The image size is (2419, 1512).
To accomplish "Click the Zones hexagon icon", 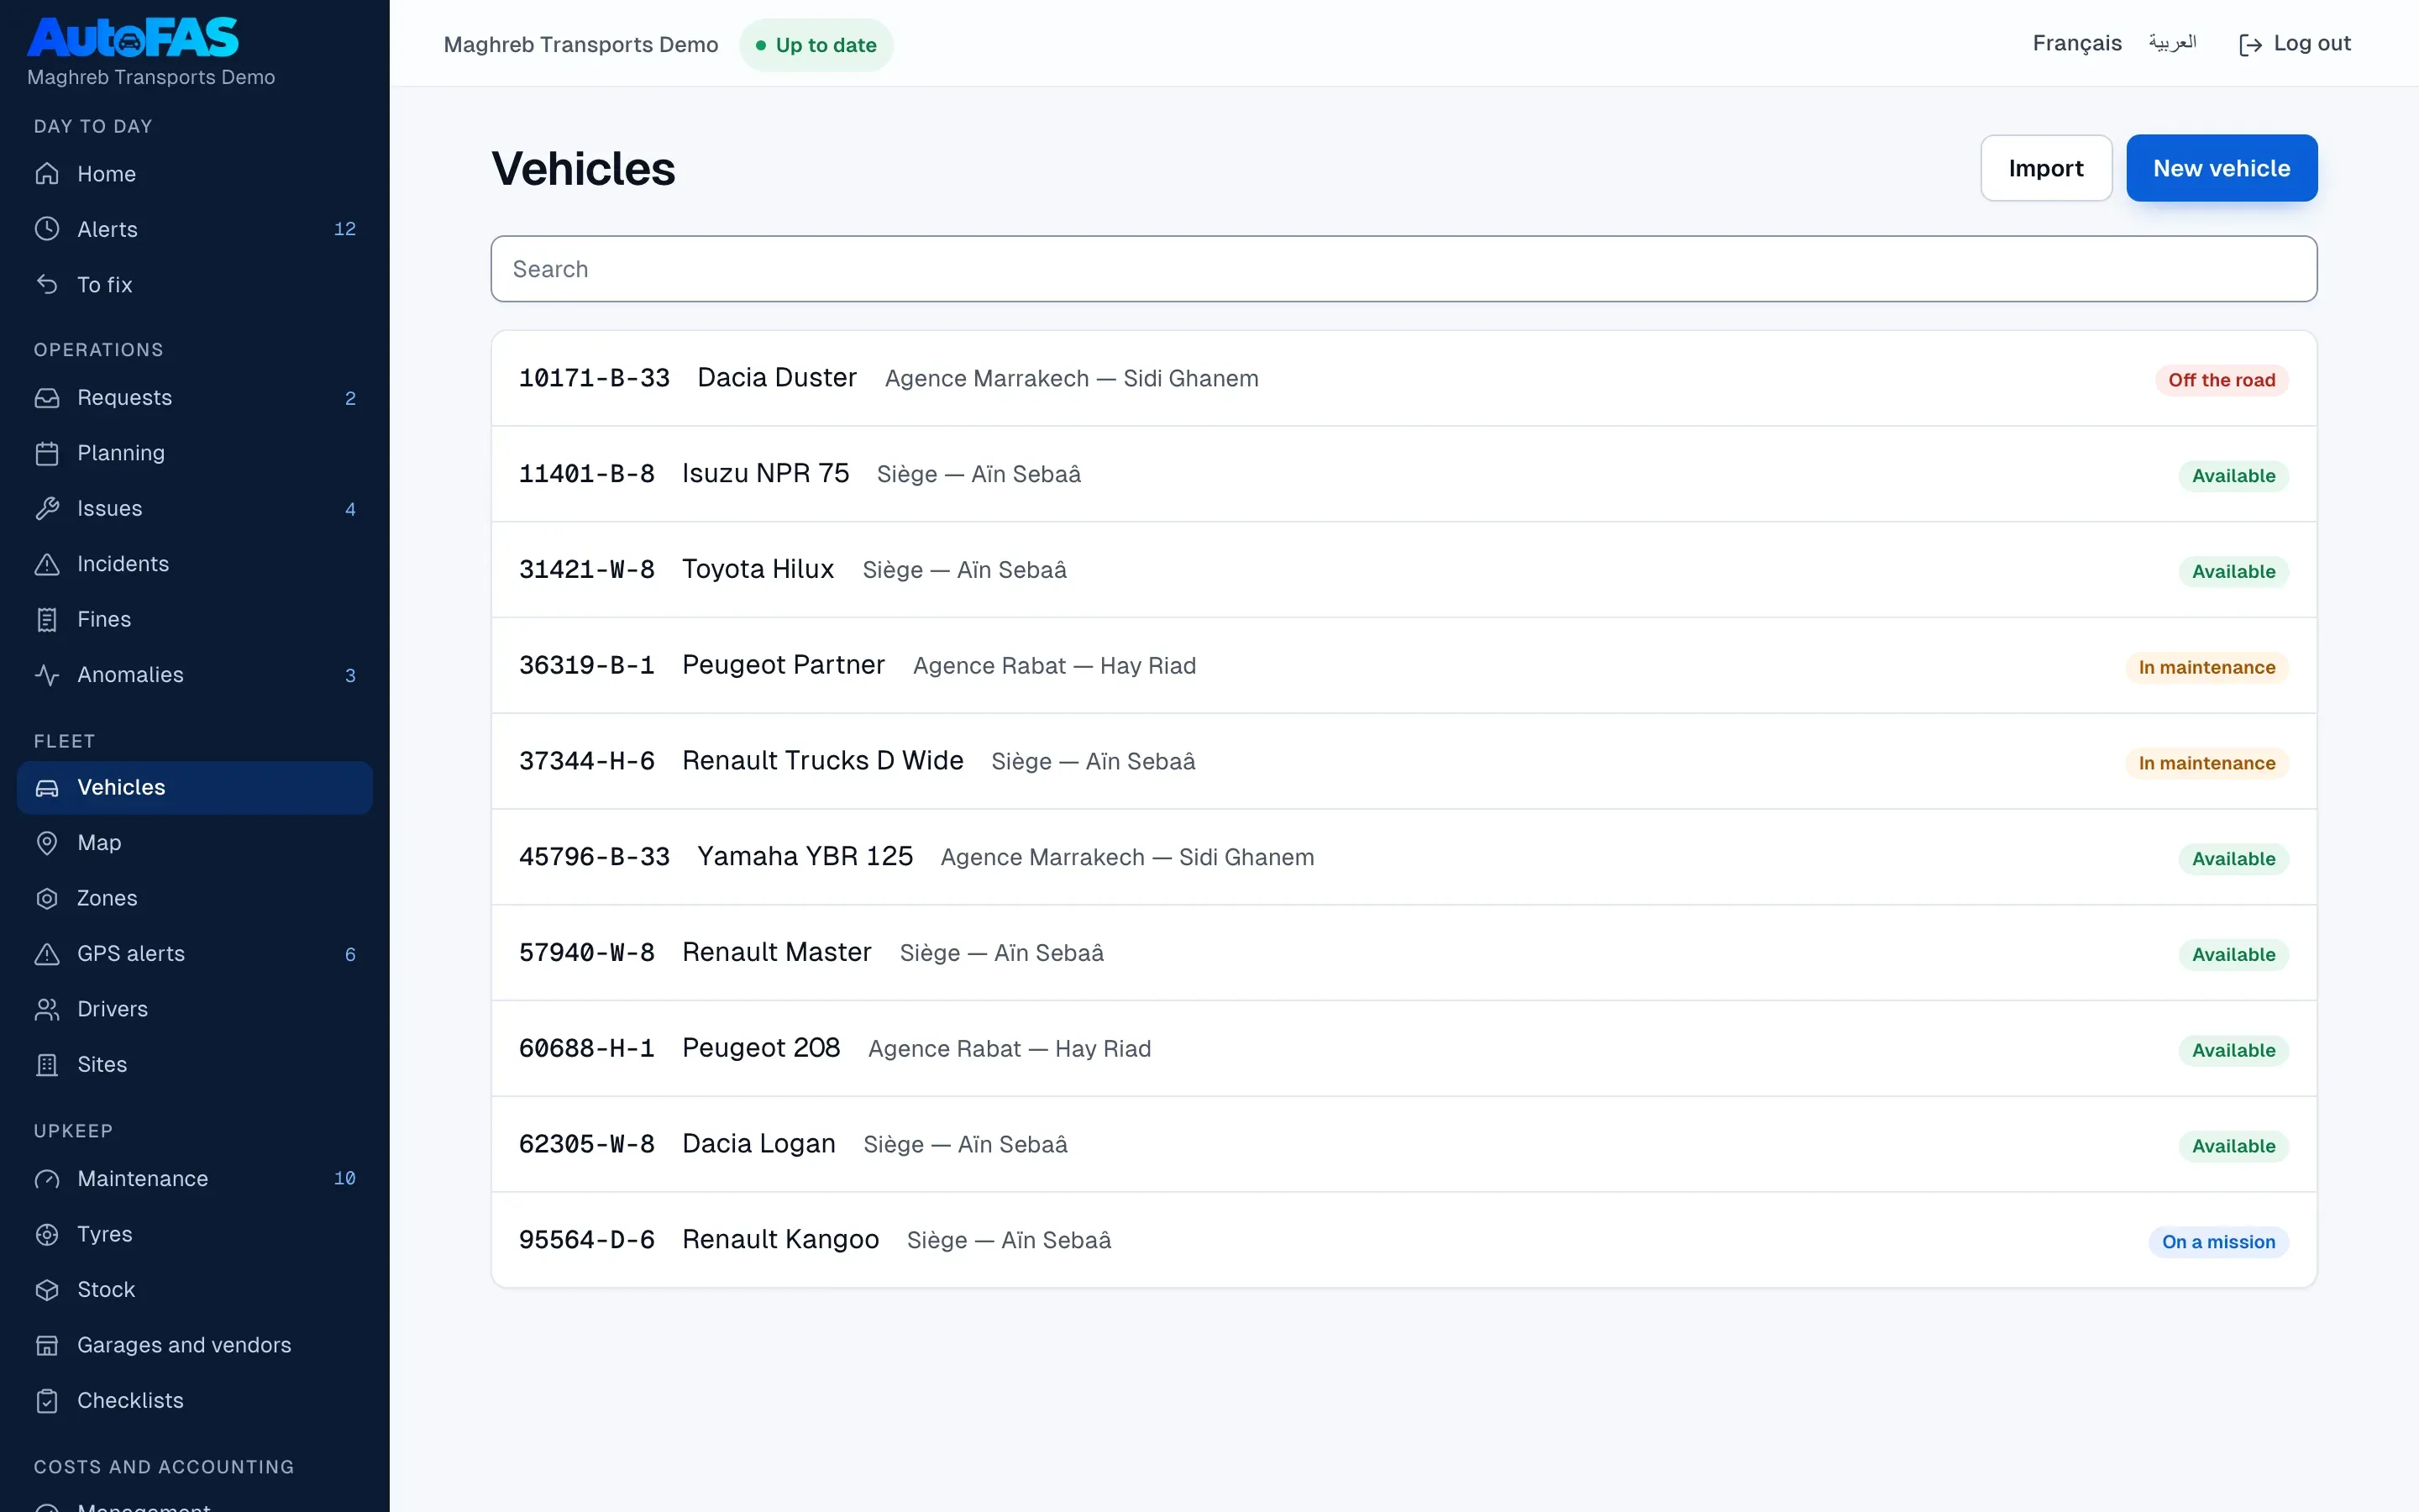I will coord(47,898).
